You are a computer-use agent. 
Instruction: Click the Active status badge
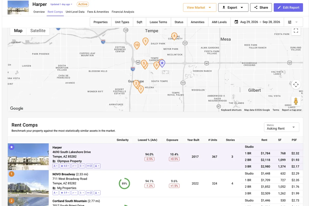[x=83, y=4]
